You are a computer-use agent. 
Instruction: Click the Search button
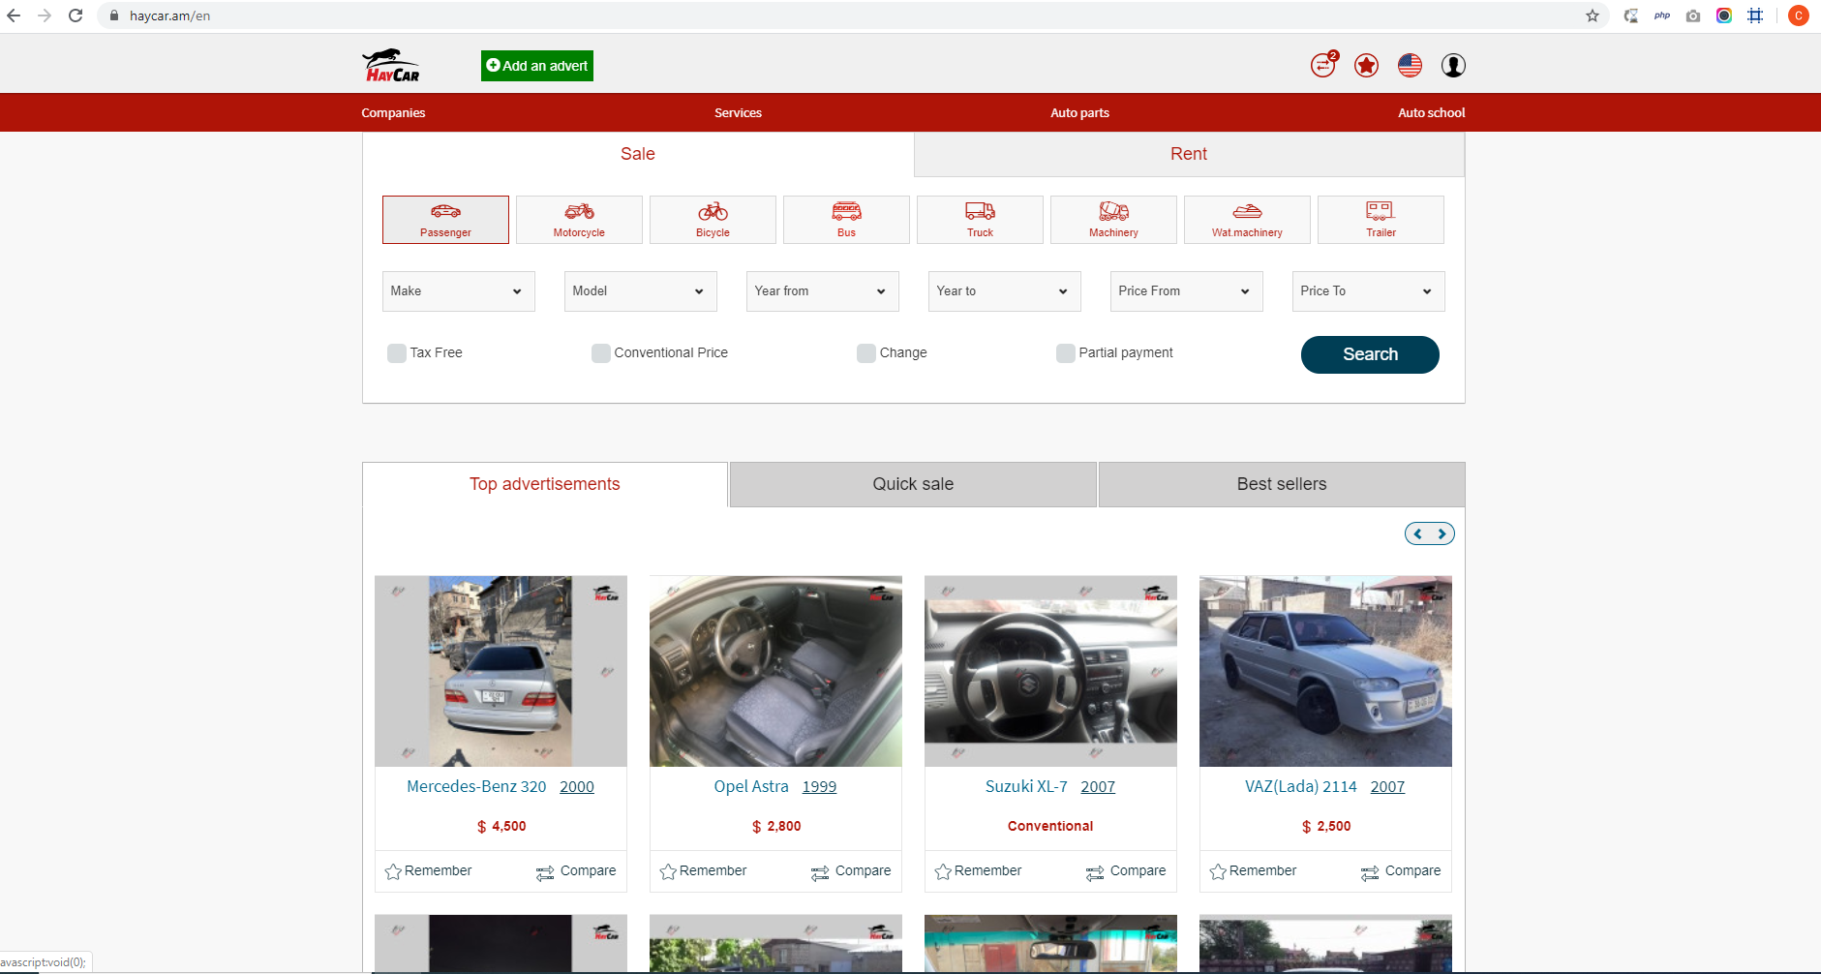click(1370, 354)
